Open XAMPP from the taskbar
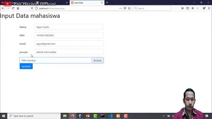 (x=118, y=116)
